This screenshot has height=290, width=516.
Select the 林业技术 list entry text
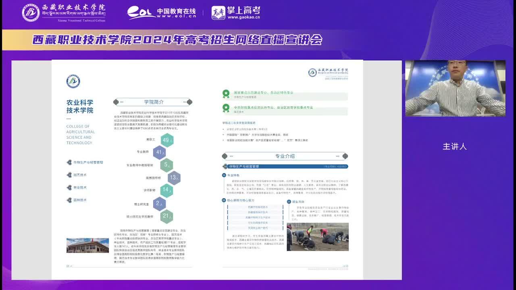(x=80, y=187)
